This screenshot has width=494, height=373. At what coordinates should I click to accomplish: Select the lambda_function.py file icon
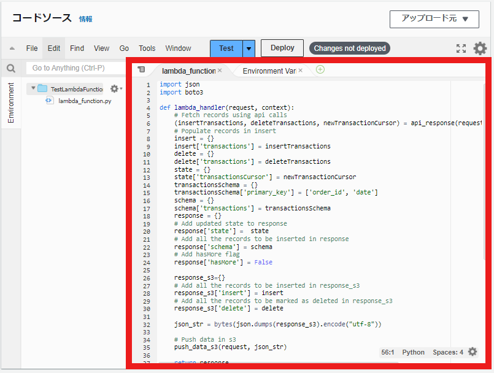point(49,101)
